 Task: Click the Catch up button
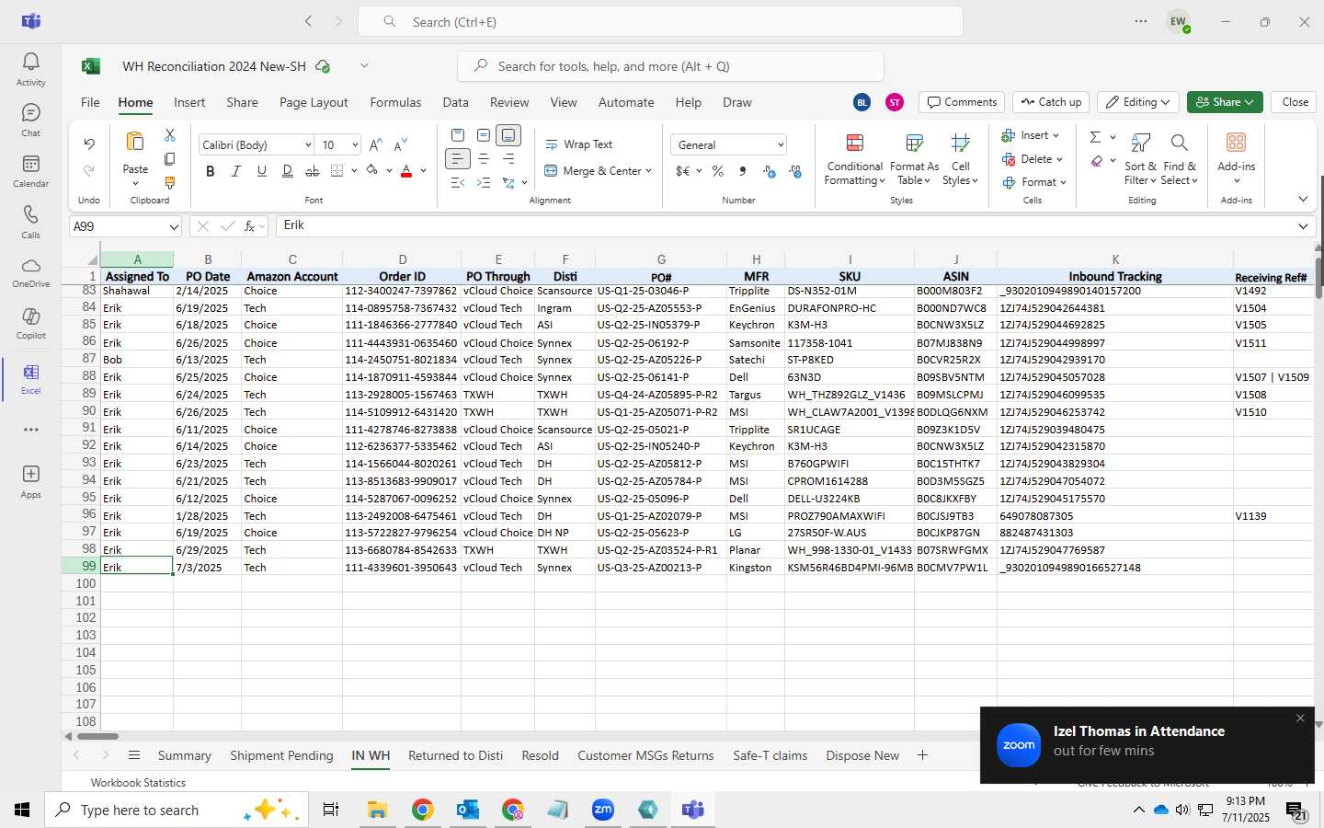coord(1051,102)
